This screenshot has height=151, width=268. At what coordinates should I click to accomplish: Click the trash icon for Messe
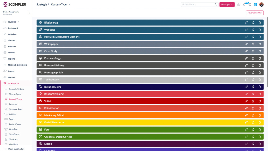point(260,144)
